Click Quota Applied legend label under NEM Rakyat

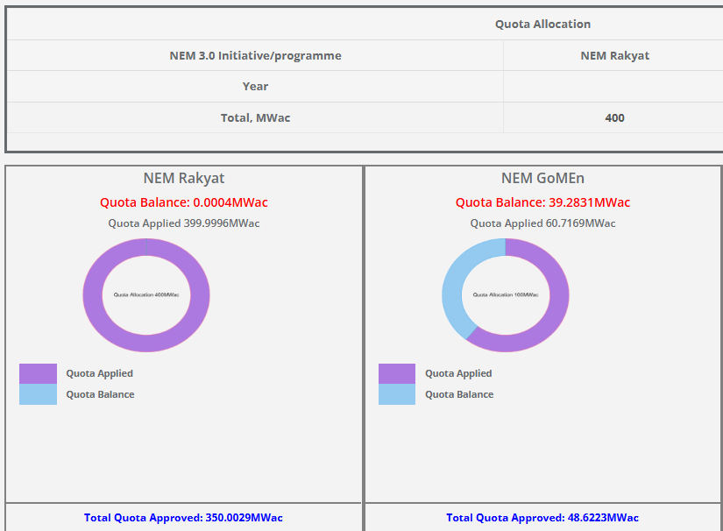[100, 373]
